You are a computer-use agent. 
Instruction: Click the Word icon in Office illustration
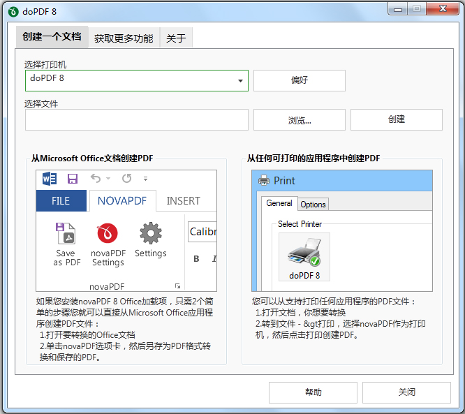tap(50, 179)
